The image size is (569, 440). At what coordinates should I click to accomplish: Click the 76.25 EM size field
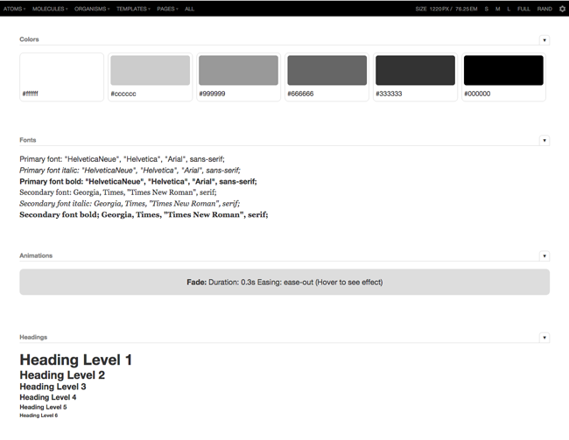[x=467, y=9]
